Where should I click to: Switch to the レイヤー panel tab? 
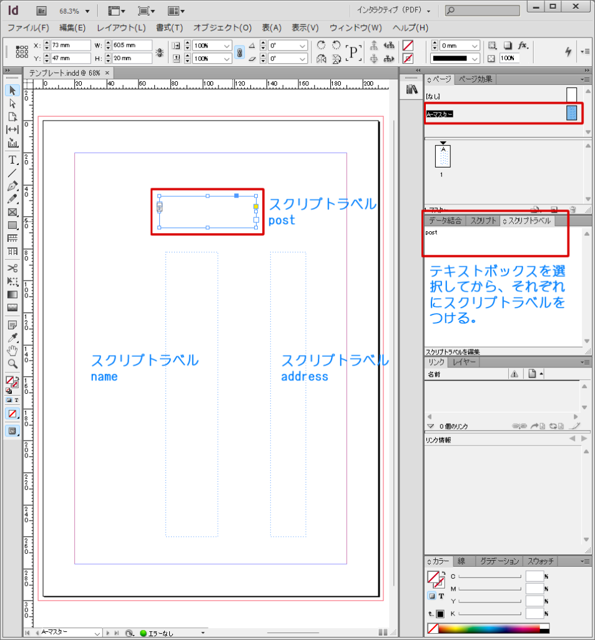(464, 362)
